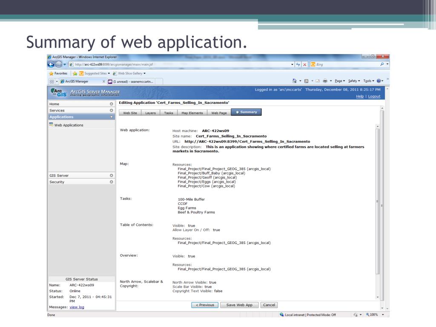Image resolution: width=436 pixels, height=327 pixels.
Task: Open the new blank tab button
Action: [159, 81]
